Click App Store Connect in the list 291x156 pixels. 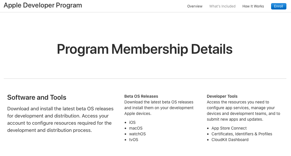(229, 128)
